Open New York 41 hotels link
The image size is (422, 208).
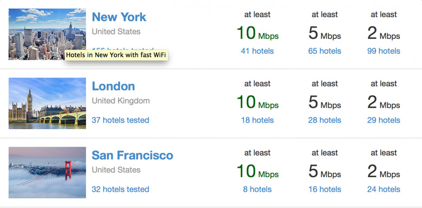coord(258,51)
